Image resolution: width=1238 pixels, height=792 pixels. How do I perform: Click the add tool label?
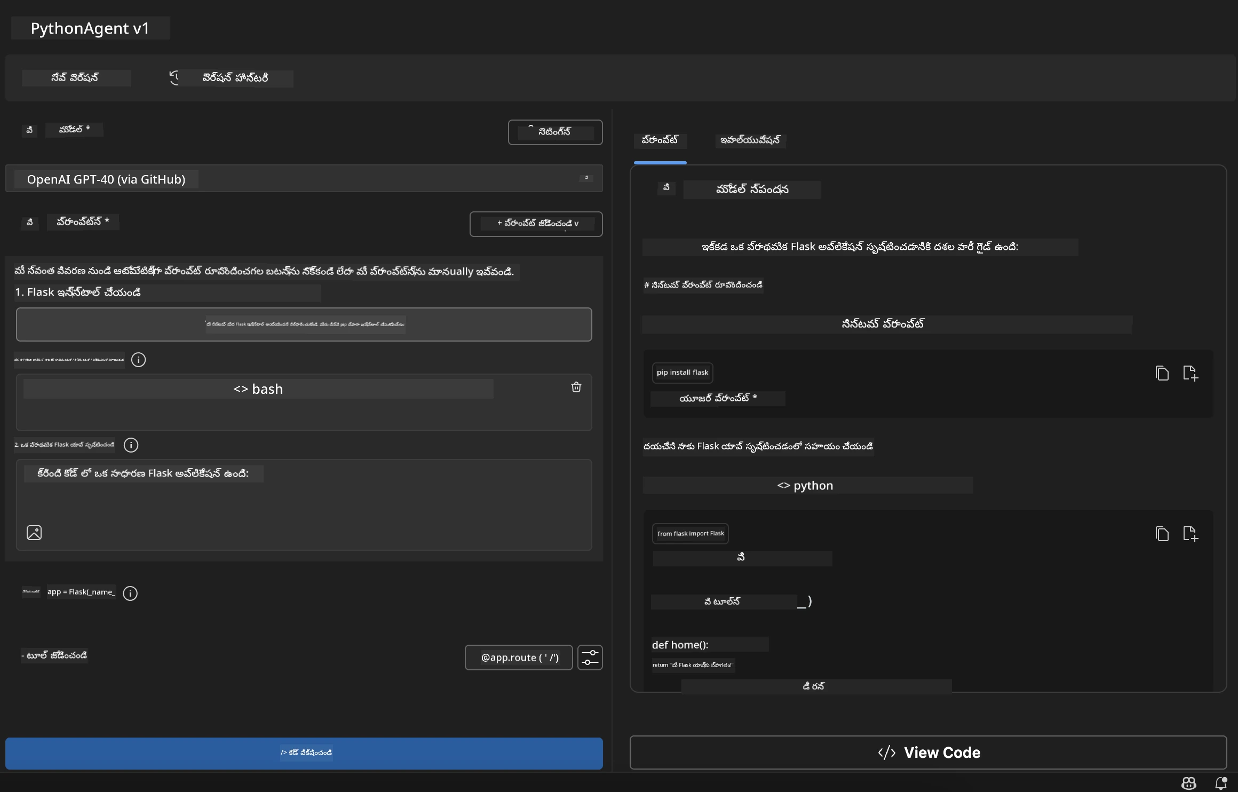(x=54, y=655)
